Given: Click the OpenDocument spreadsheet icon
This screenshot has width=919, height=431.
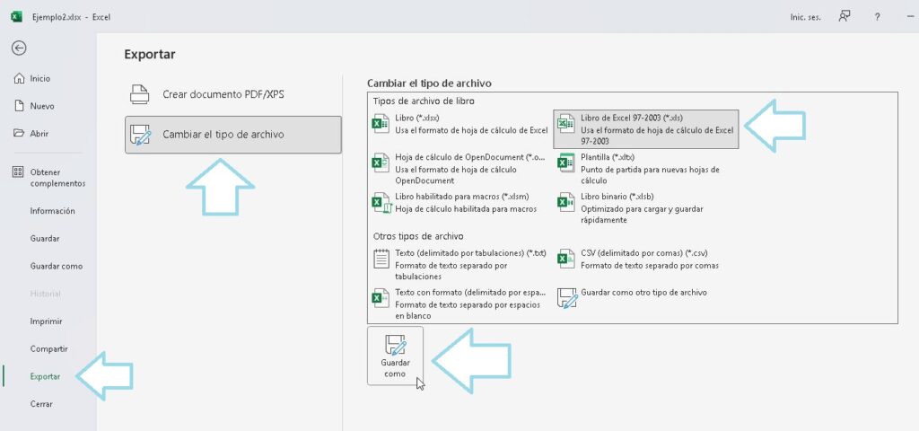Looking at the screenshot, I should point(381,163).
